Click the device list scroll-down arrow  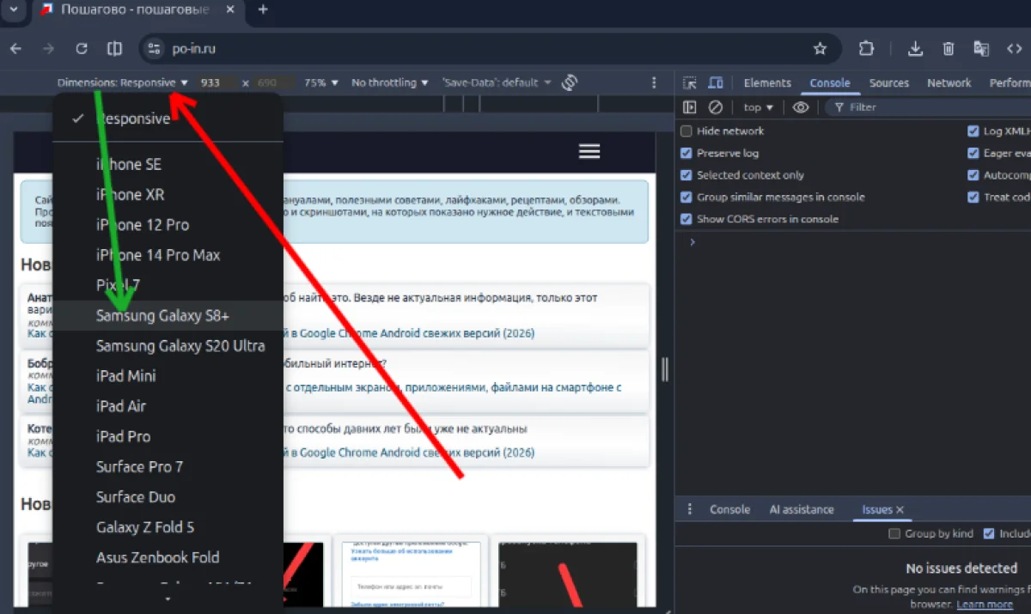(x=168, y=599)
